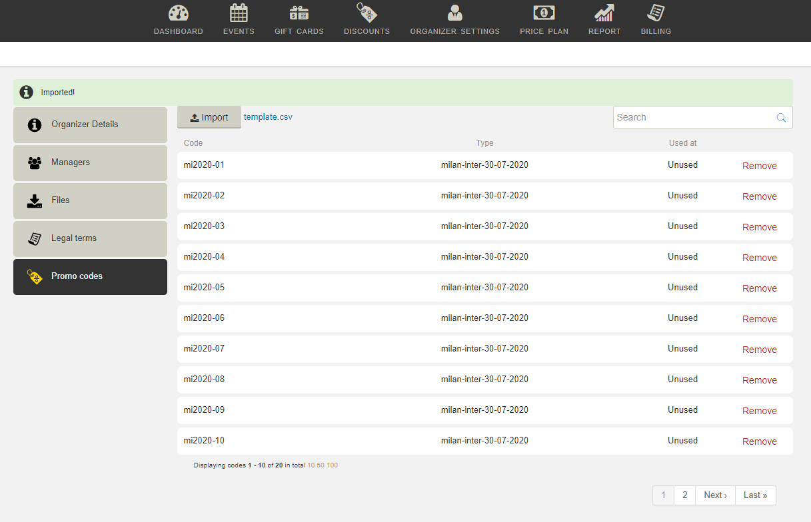The width and height of the screenshot is (811, 522).
Task: Click the Promo codes tag icon
Action: [x=35, y=276]
